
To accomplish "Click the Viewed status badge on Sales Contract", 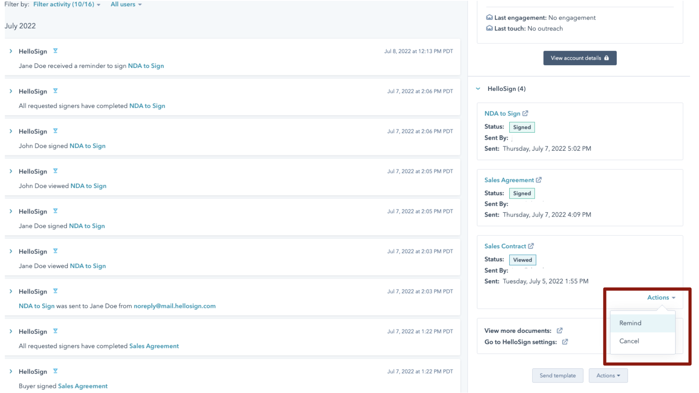I will (523, 260).
